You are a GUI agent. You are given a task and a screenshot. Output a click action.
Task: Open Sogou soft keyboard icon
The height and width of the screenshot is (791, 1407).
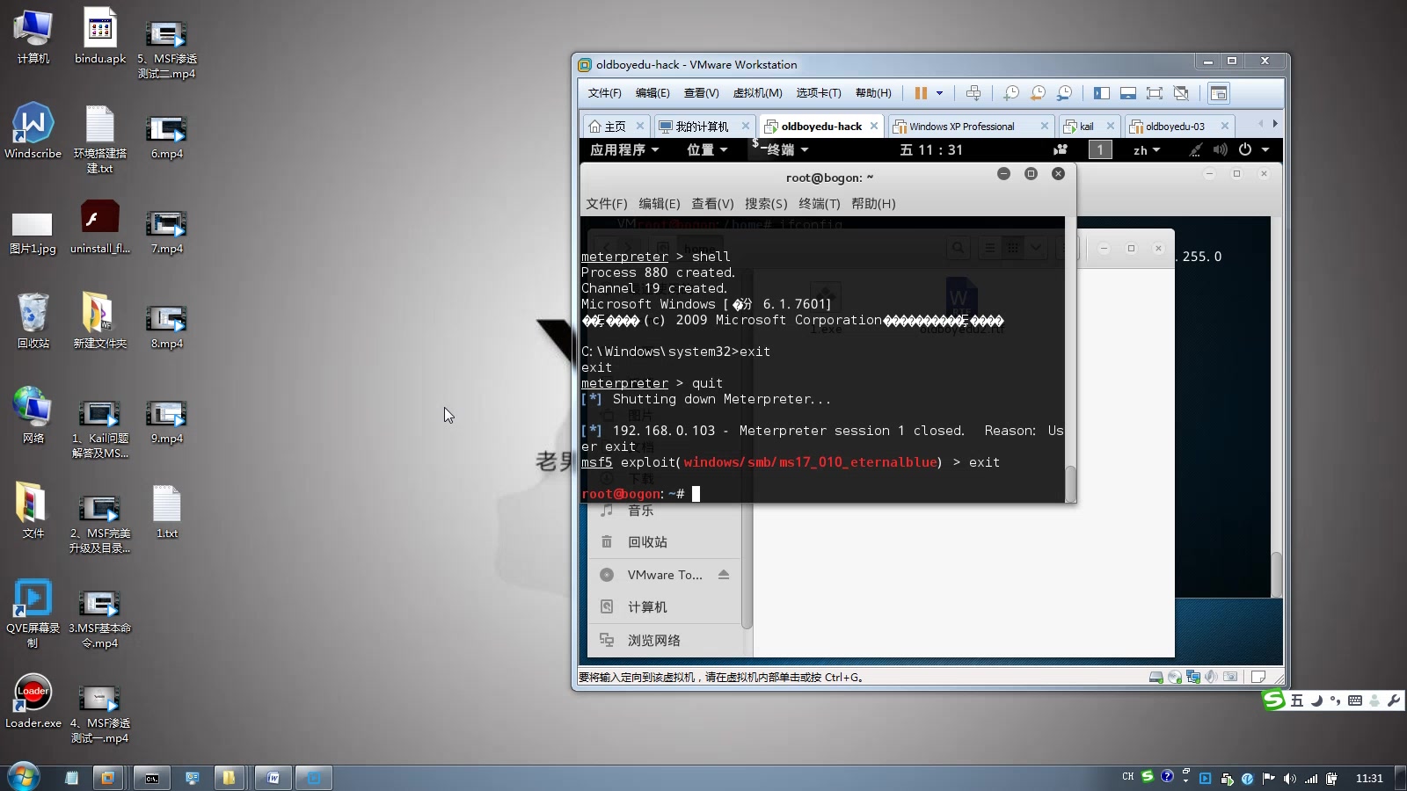coord(1355,700)
